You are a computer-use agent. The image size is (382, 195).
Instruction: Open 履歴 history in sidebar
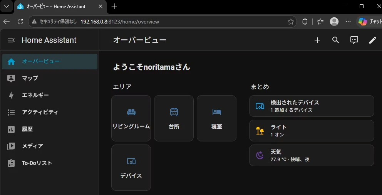50,129
